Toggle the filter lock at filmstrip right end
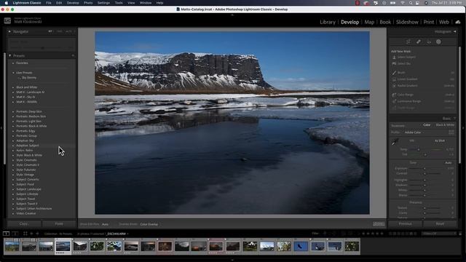Screen dimensions: 466x262 (x=460, y=234)
